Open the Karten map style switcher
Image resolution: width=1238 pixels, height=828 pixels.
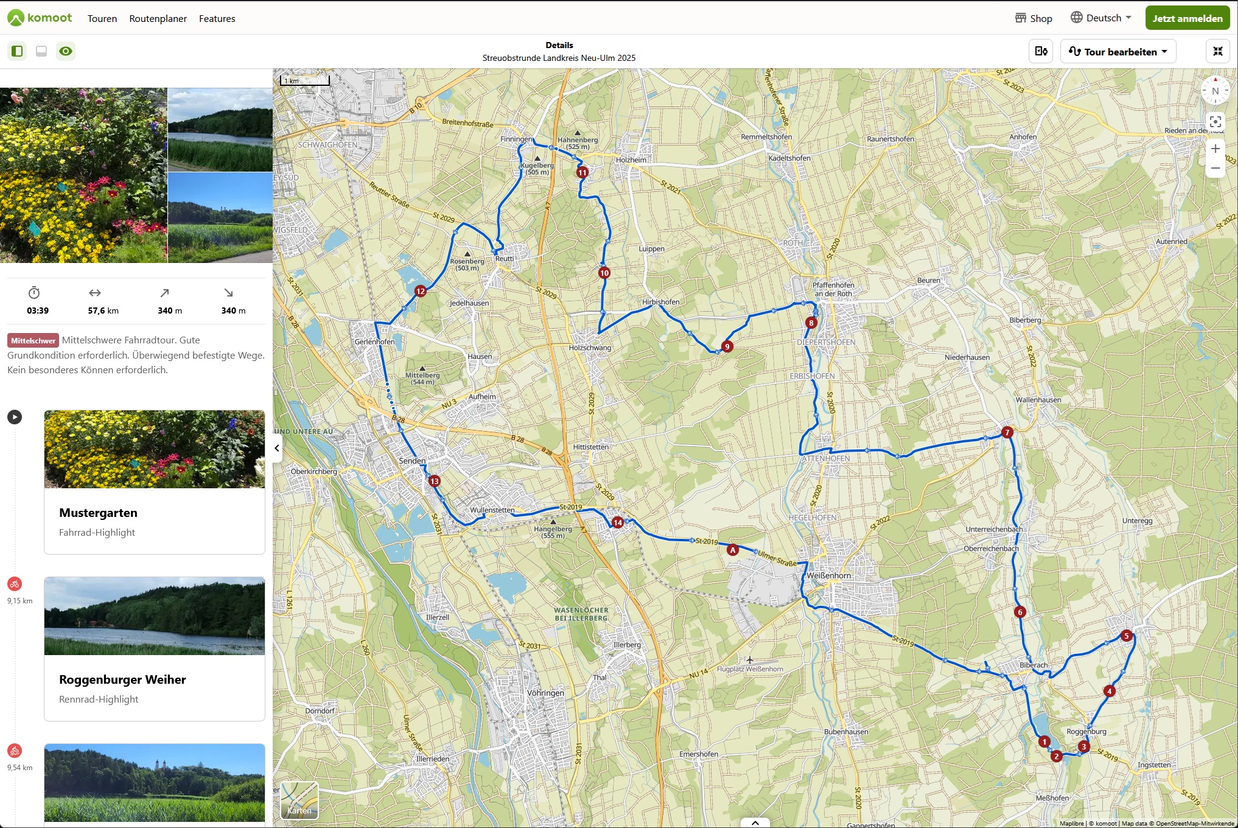click(299, 800)
